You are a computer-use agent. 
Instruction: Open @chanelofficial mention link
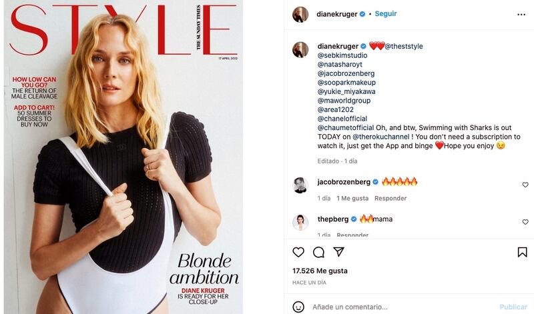342,119
